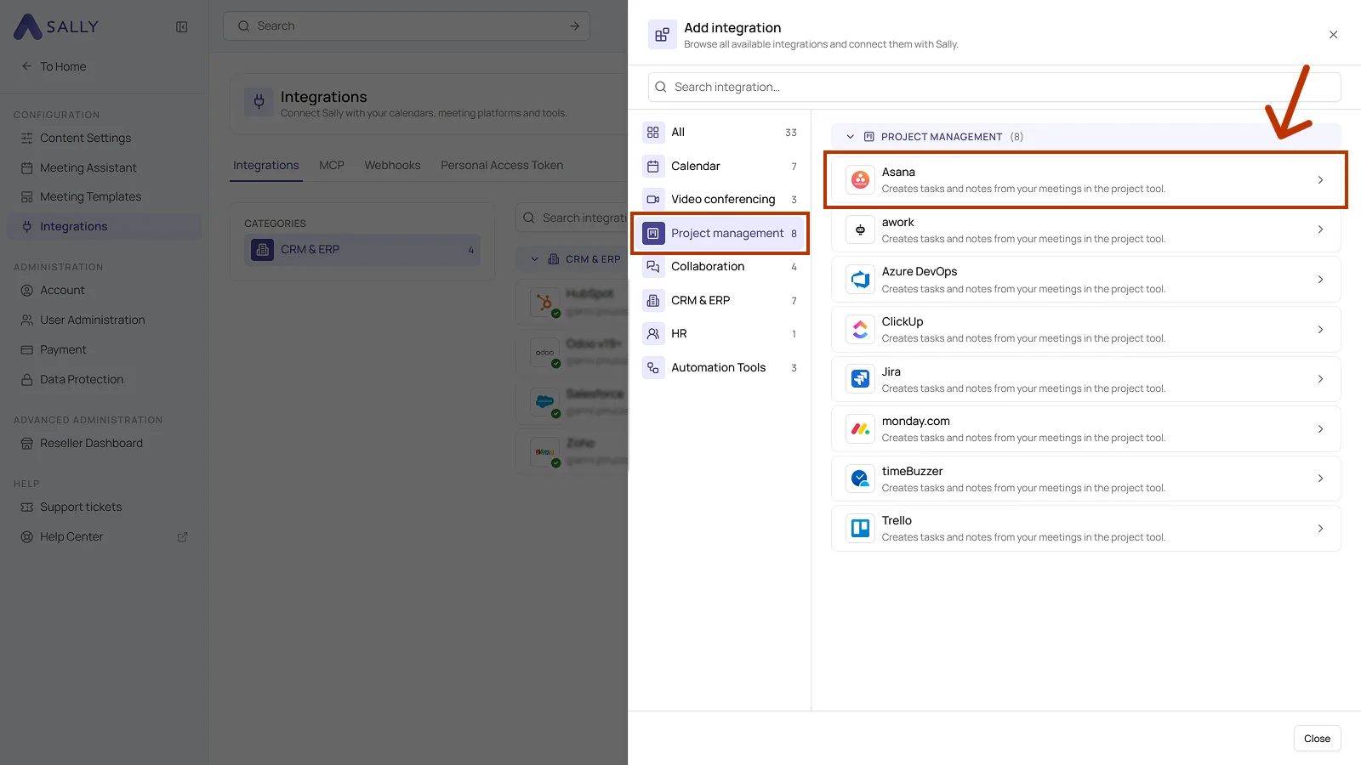Click the Close button at dialog bottom
The image size is (1361, 765).
point(1317,739)
